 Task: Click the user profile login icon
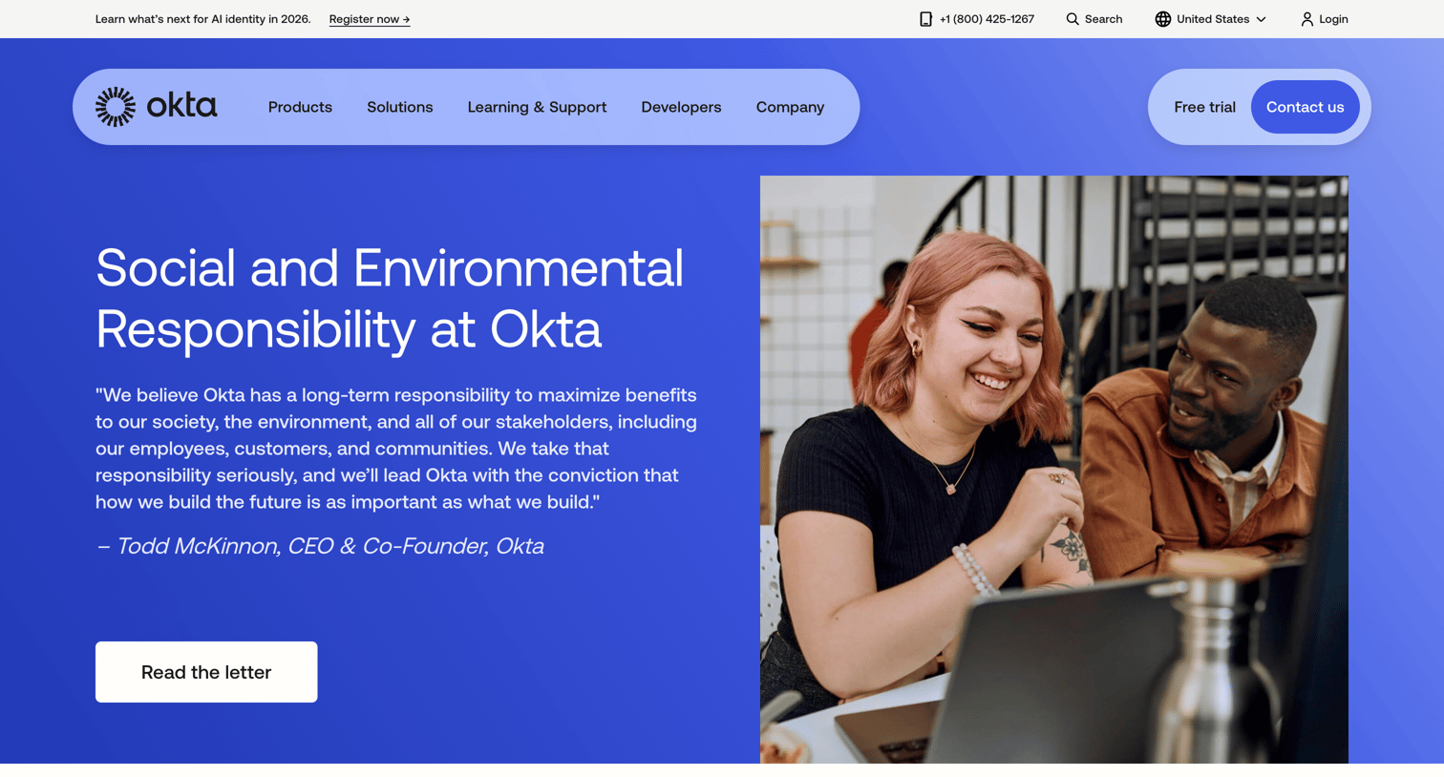1306,19
